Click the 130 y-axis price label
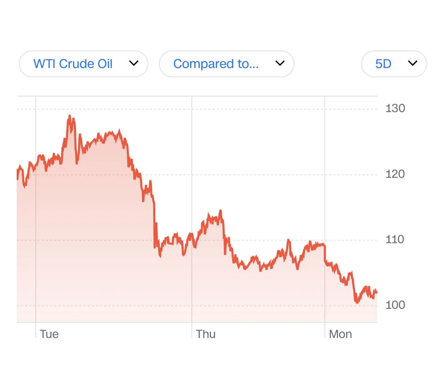This screenshot has width=446, height=380. [x=395, y=108]
